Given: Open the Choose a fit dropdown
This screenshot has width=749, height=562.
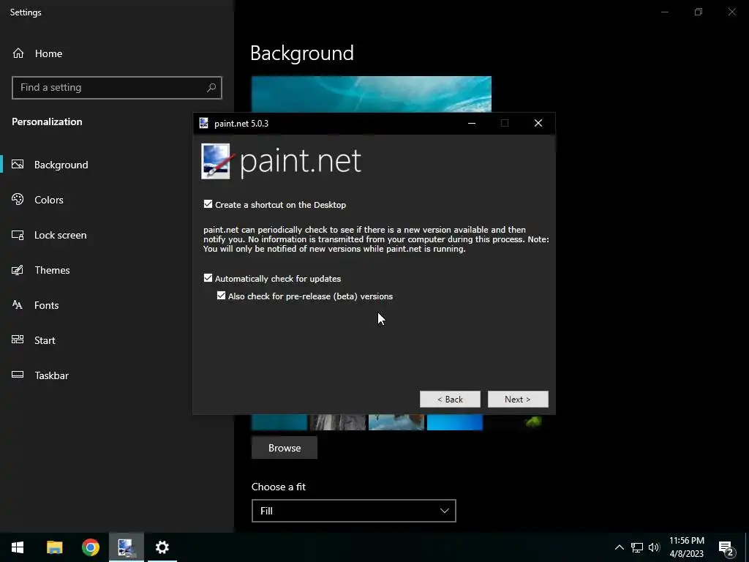Looking at the screenshot, I should tap(353, 511).
